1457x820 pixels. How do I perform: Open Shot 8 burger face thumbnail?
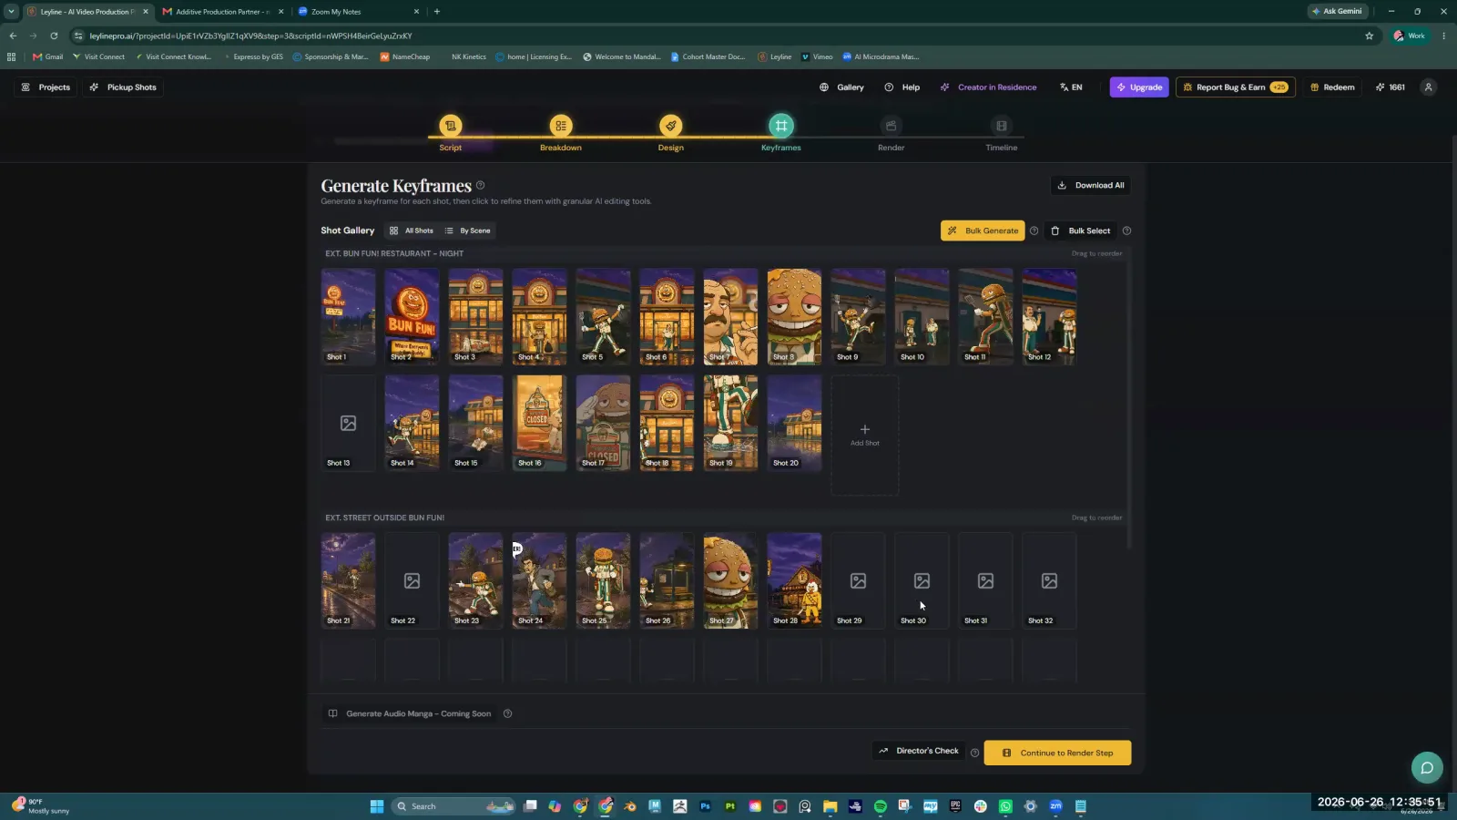pos(794,316)
